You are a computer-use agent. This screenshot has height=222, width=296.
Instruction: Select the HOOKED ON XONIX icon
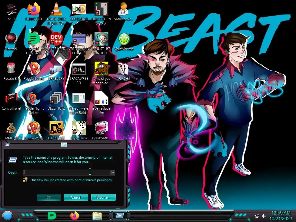coord(101,13)
